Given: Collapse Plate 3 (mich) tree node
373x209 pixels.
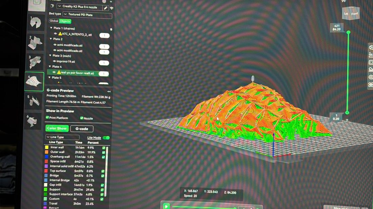Looking at the screenshot, I should coord(50,55).
